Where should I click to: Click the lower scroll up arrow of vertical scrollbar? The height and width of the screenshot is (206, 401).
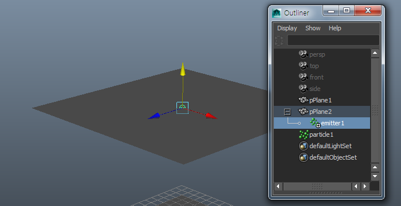pos(375,168)
